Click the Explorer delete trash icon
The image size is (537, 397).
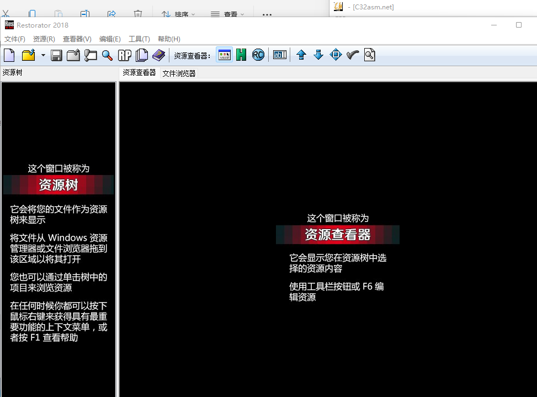(138, 13)
